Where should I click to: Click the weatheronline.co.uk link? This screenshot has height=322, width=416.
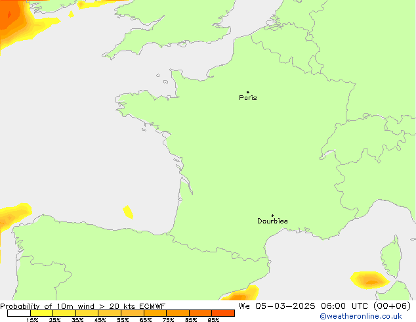pyautogui.click(x=361, y=316)
